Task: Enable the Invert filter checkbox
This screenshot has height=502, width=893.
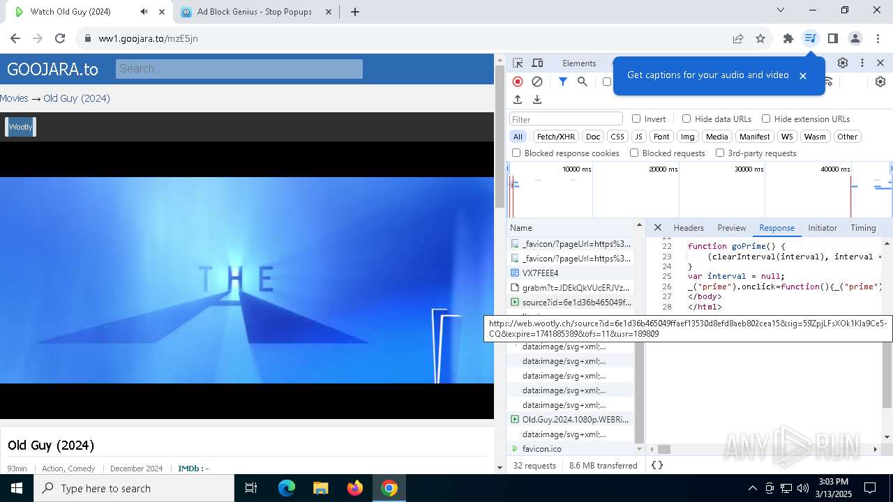Action: (x=636, y=119)
